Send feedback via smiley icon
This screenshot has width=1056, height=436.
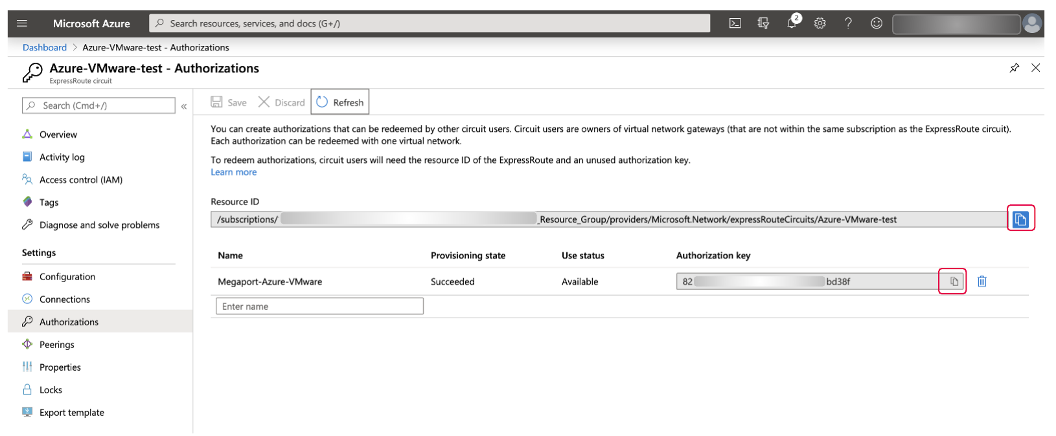point(876,23)
